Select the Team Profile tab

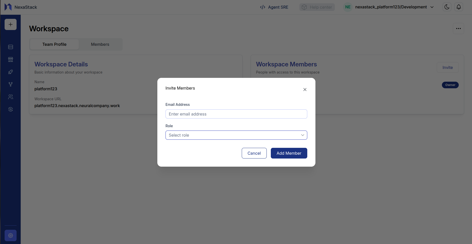click(54, 44)
